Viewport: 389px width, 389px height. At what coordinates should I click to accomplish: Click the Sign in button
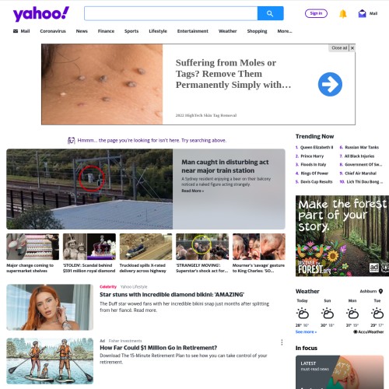click(316, 13)
